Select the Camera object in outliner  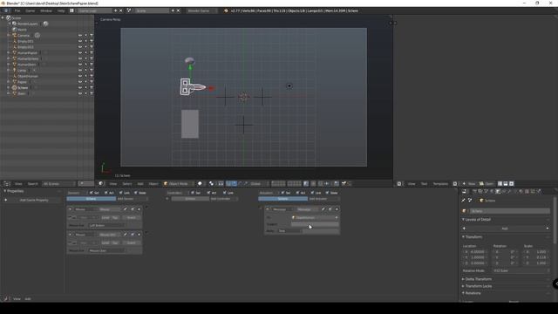click(24, 36)
